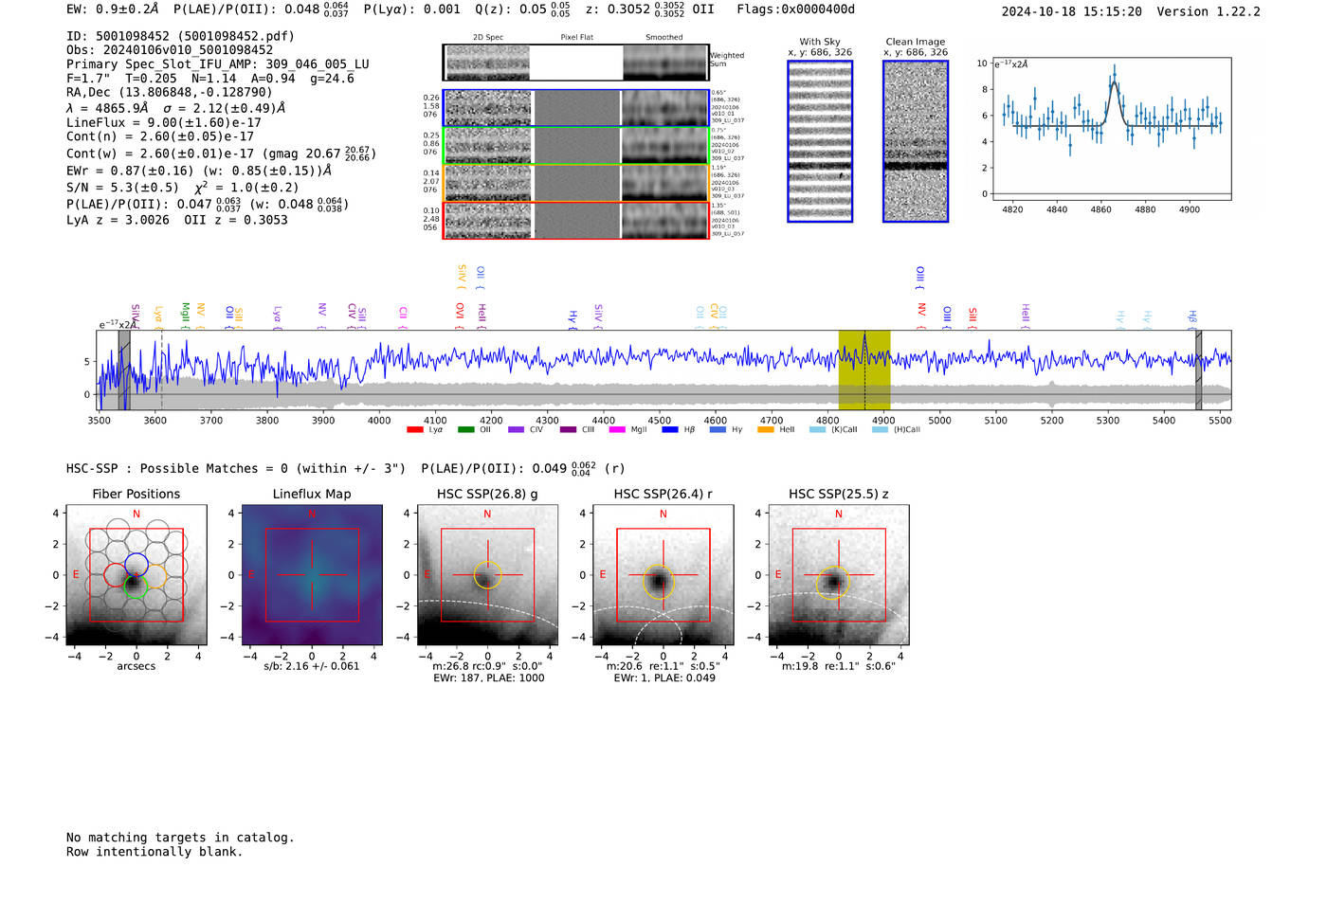Click the orange HeII legend swatch
This screenshot has height=903, width=1327.
click(x=766, y=430)
